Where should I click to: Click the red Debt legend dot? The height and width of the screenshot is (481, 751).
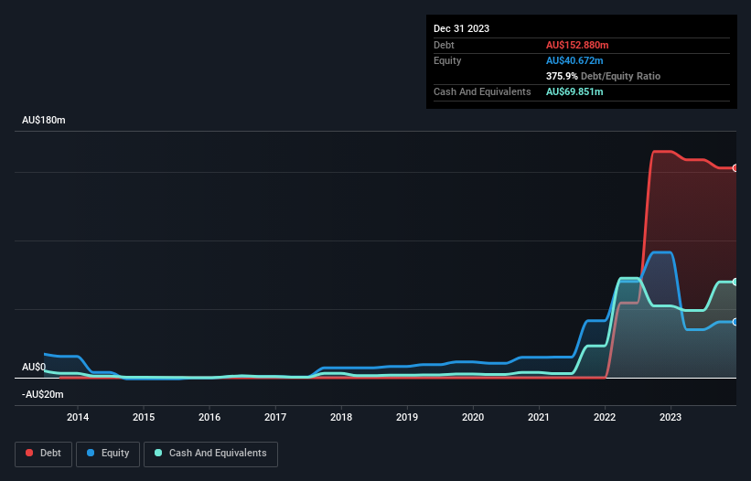pos(29,453)
